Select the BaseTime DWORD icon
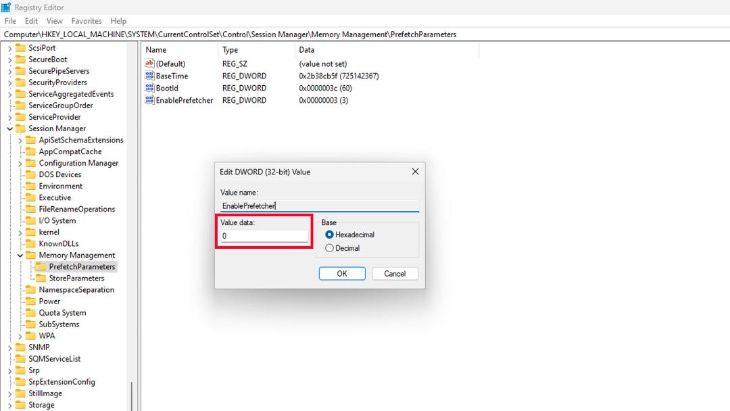The height and width of the screenshot is (411, 730). 149,76
